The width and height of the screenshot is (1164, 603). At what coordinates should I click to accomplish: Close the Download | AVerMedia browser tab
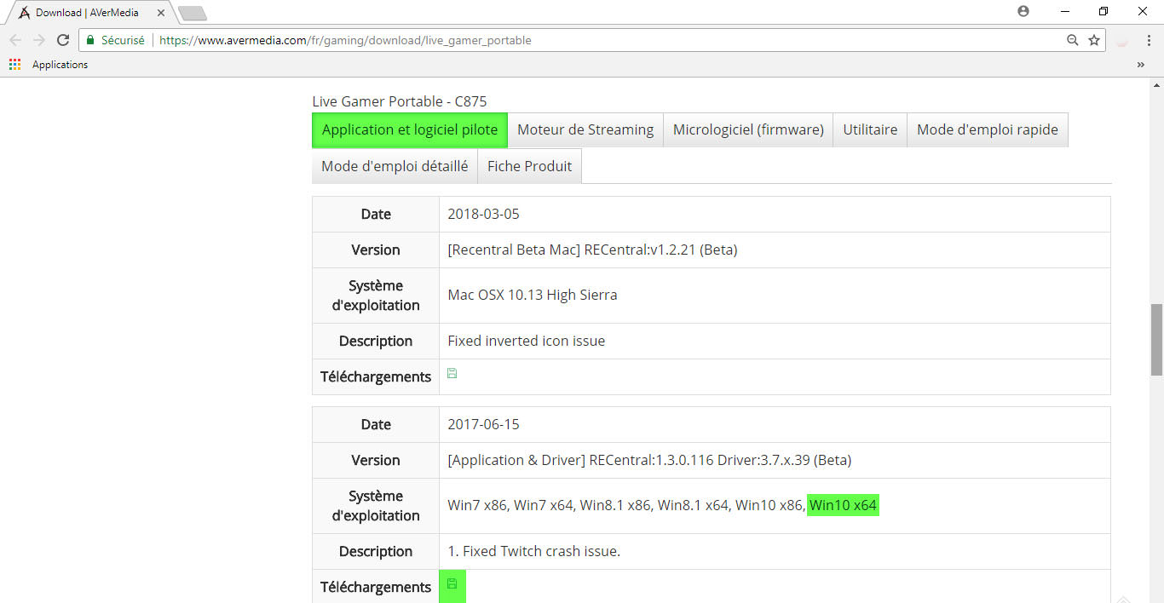[160, 13]
